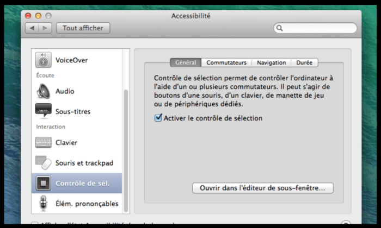Click Ouvrir dans l'éditeur de sous-fenêtre
Screen dimensions: 381x228
(262, 188)
